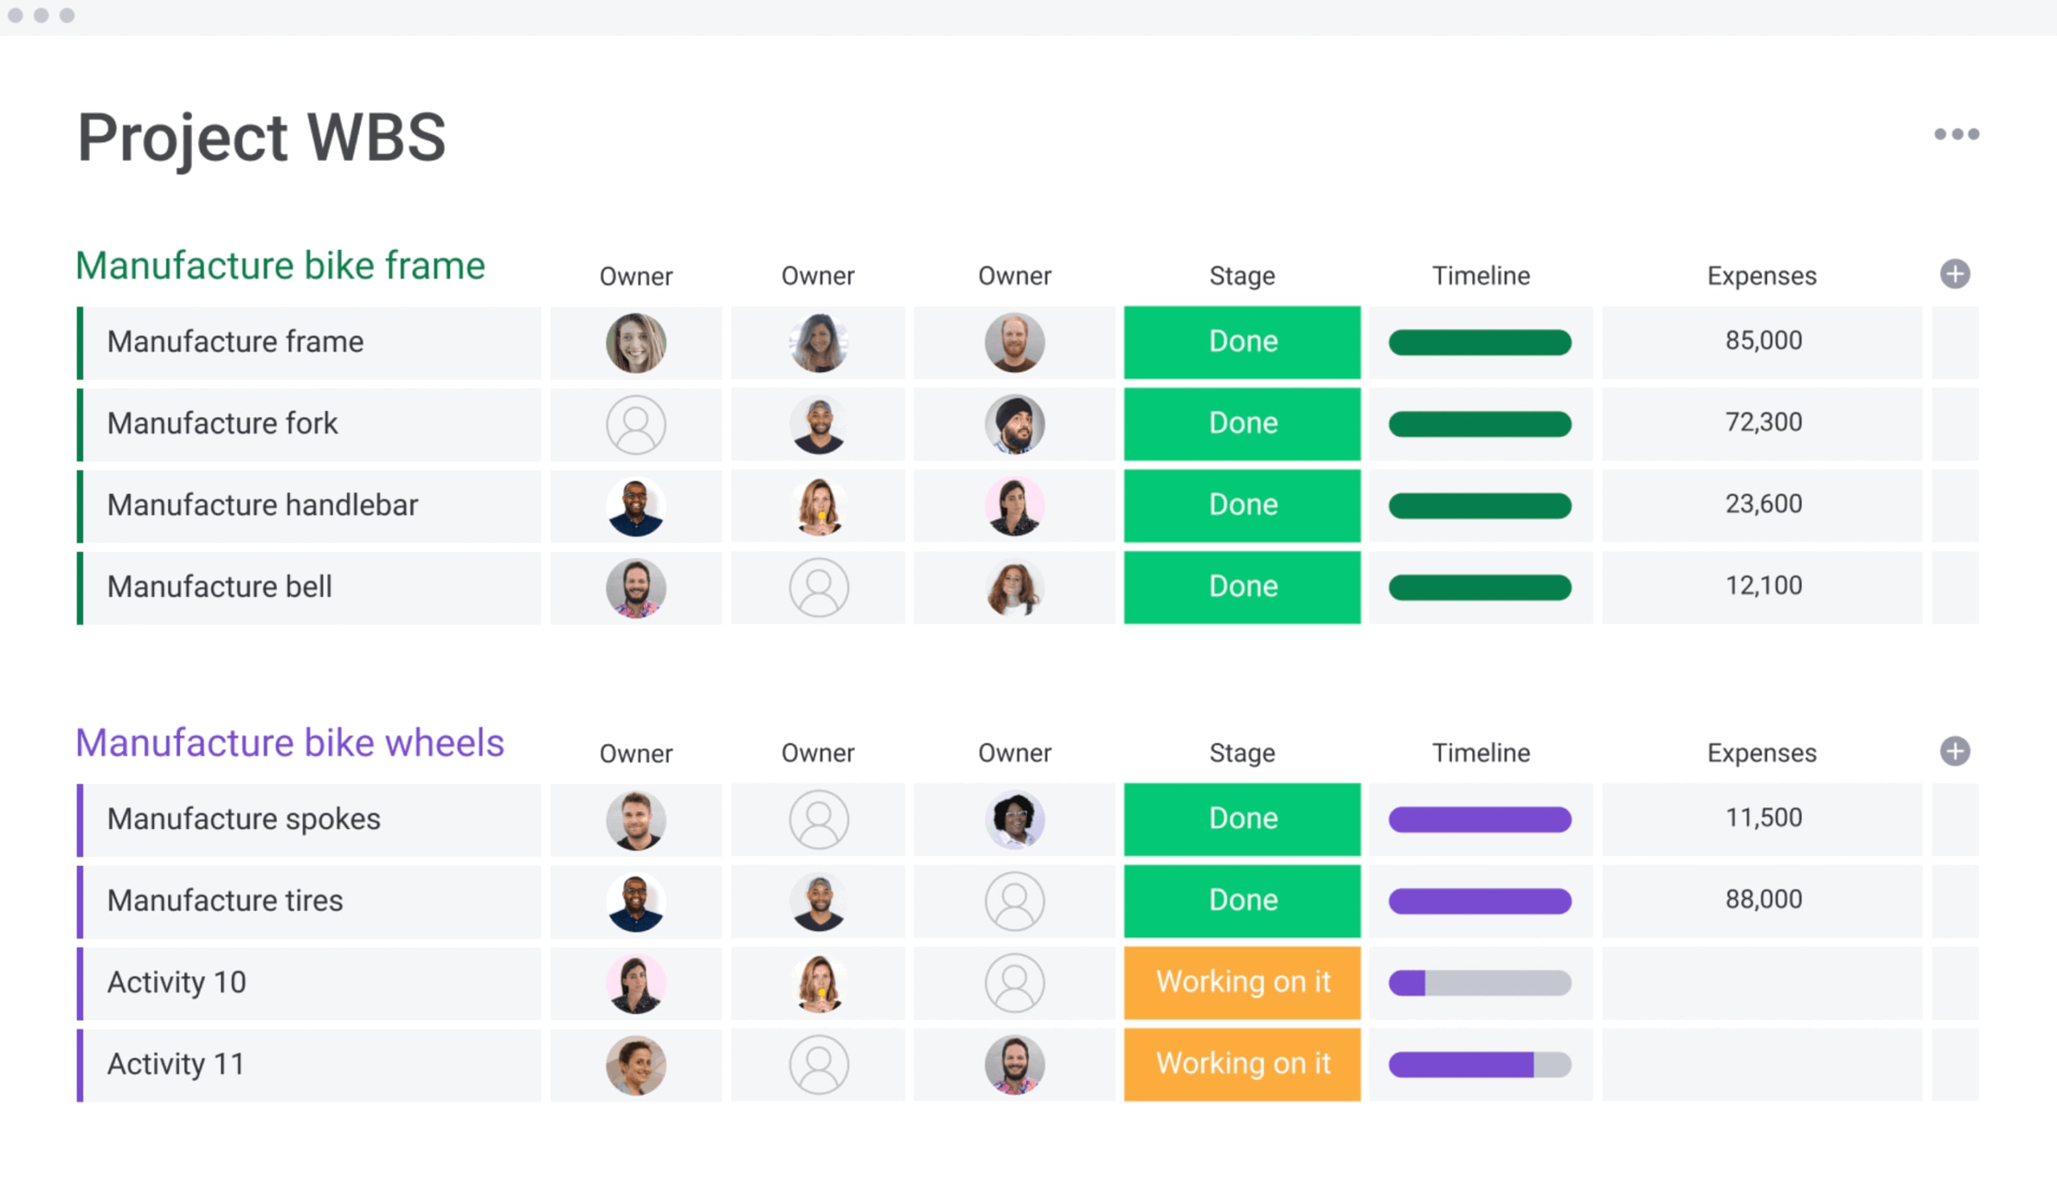The image size is (2057, 1181).
Task: Click the second owner's avatar on Activity 10
Action: pyautogui.click(x=818, y=983)
